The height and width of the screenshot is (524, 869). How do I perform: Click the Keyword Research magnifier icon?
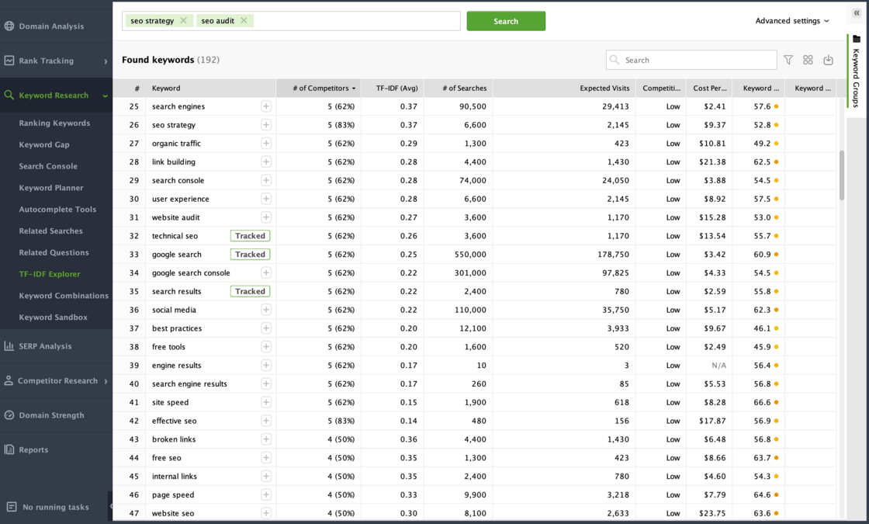tap(11, 95)
